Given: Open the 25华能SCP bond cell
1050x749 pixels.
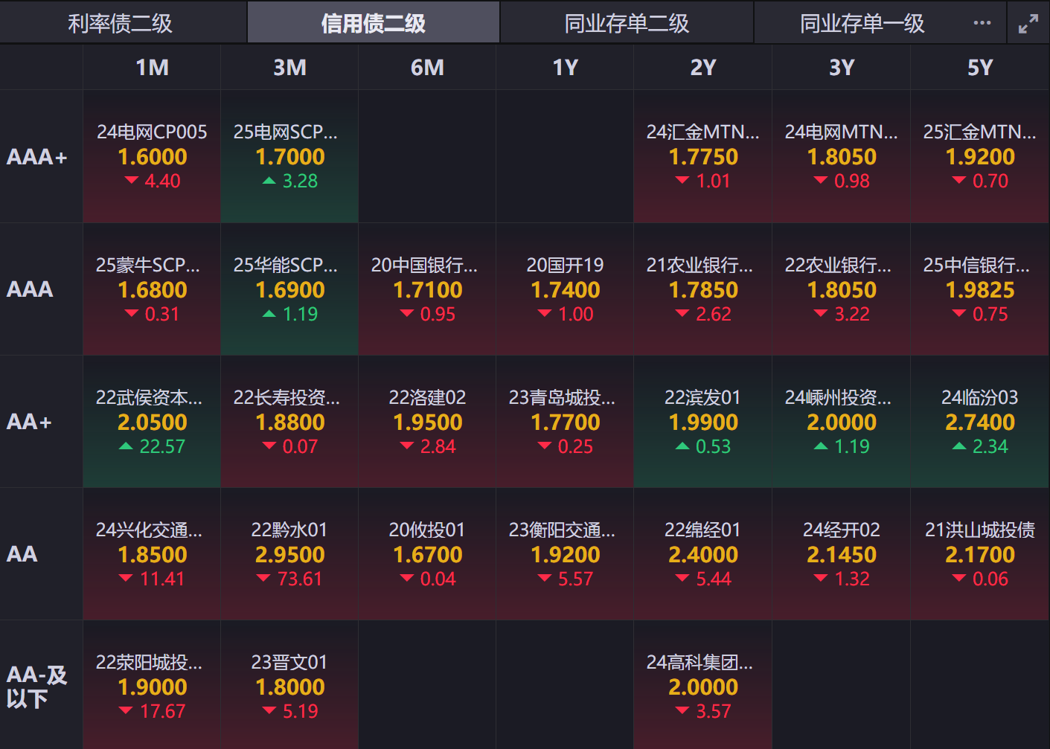Looking at the screenshot, I should point(289,289).
